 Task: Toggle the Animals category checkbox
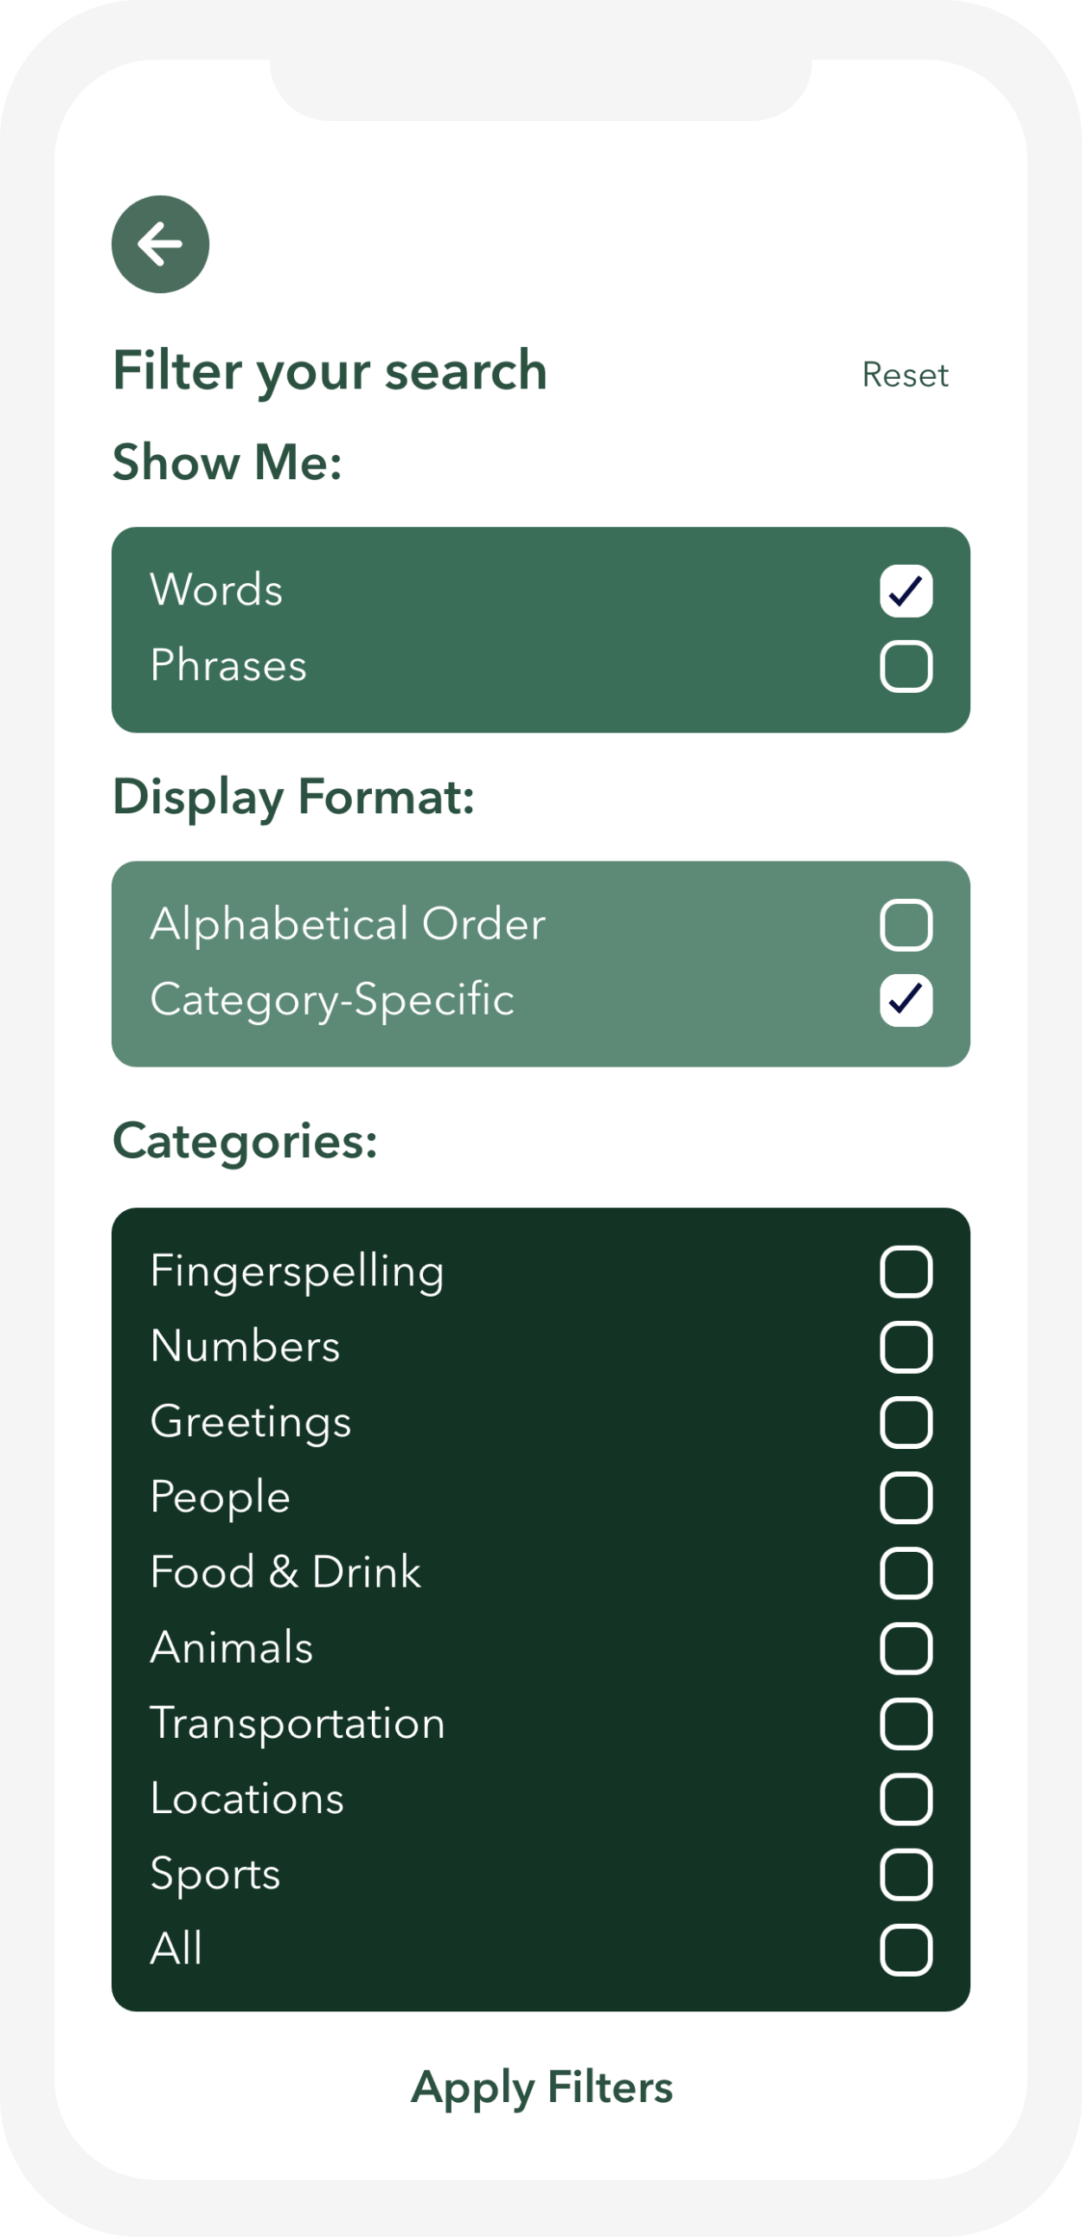pyautogui.click(x=906, y=1648)
